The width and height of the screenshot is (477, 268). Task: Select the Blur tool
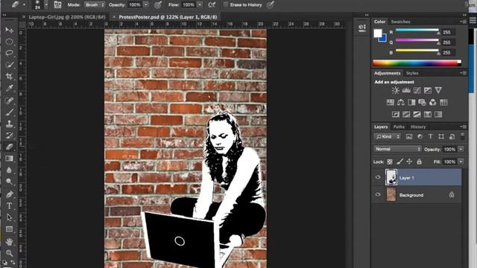point(9,170)
